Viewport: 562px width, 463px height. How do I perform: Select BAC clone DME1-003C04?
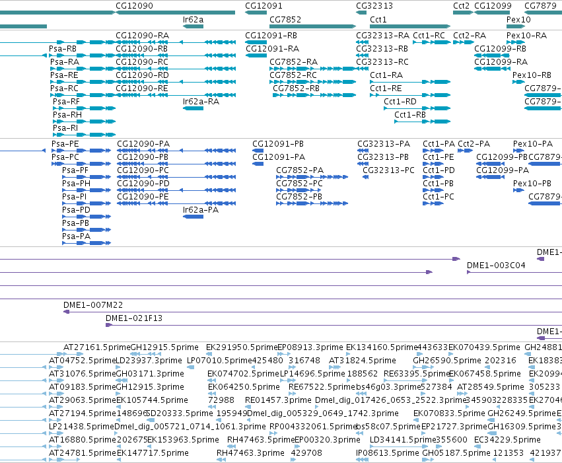496,266
